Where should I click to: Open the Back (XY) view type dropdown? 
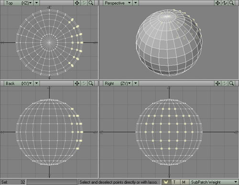click(19, 83)
